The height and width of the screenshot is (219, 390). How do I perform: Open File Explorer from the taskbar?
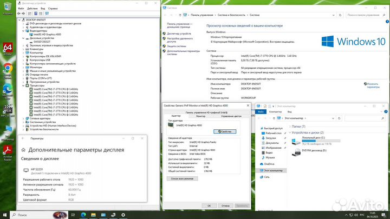click(93, 215)
